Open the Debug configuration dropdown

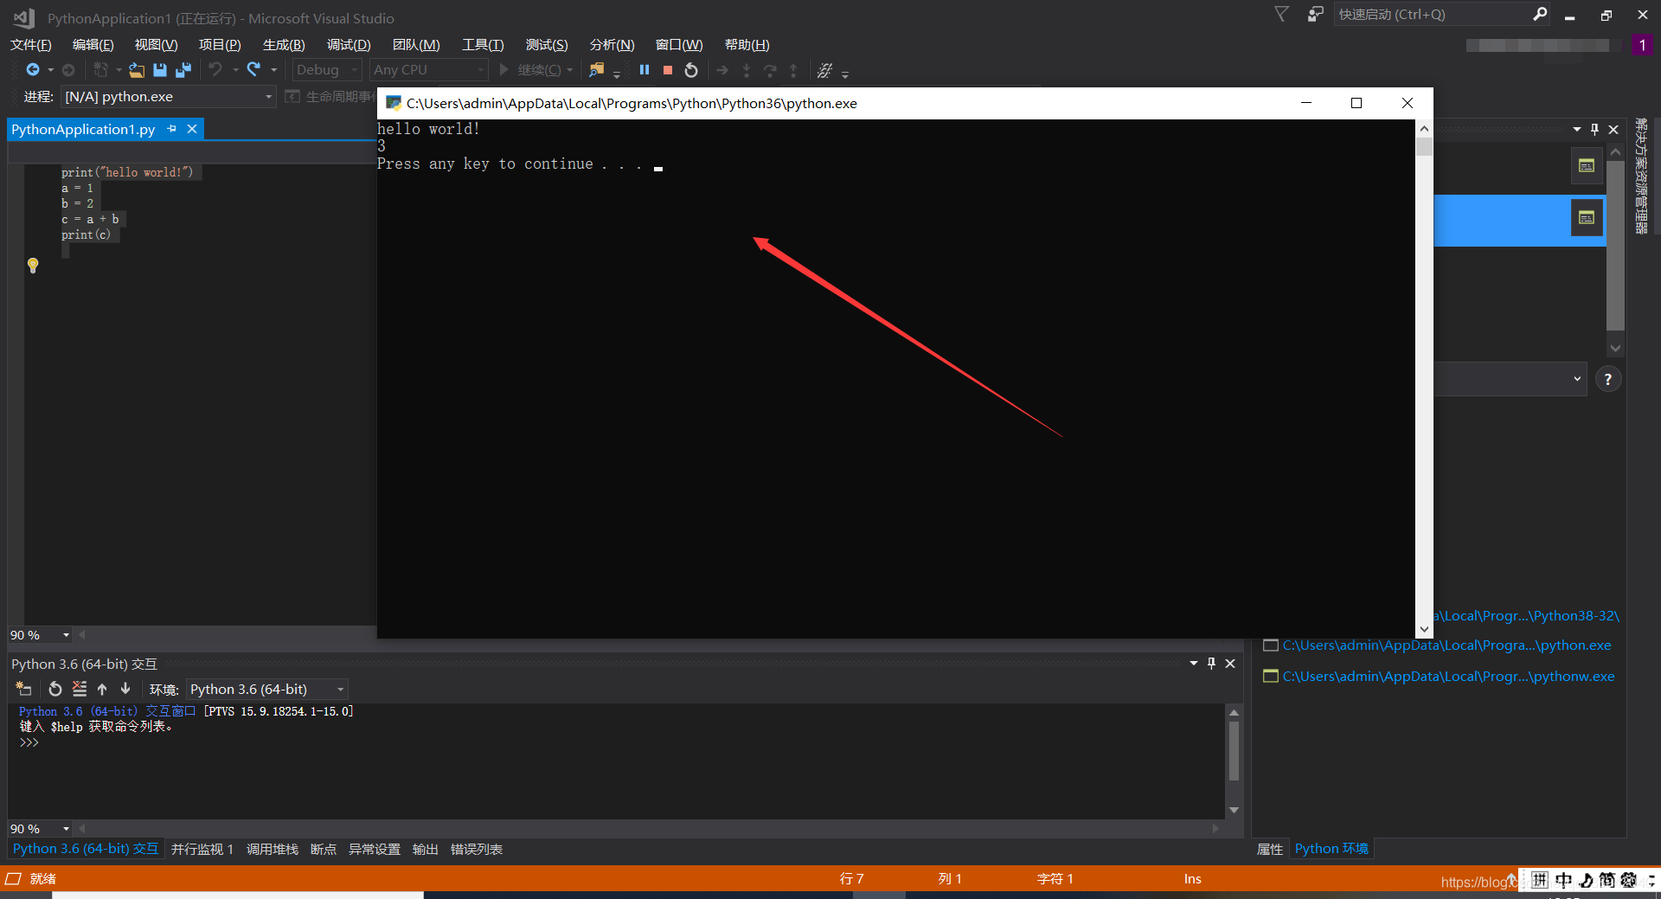[326, 70]
